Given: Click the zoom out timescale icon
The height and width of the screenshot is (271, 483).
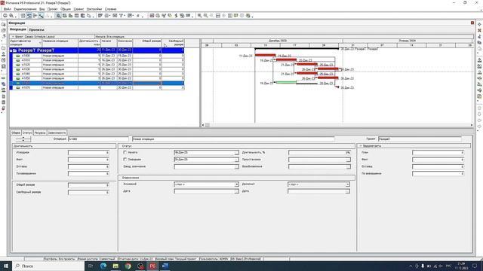Looking at the screenshot, I should 205,16.
